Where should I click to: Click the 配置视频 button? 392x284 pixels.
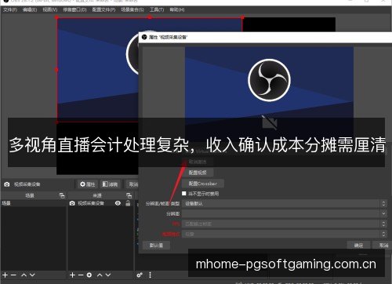(x=198, y=173)
